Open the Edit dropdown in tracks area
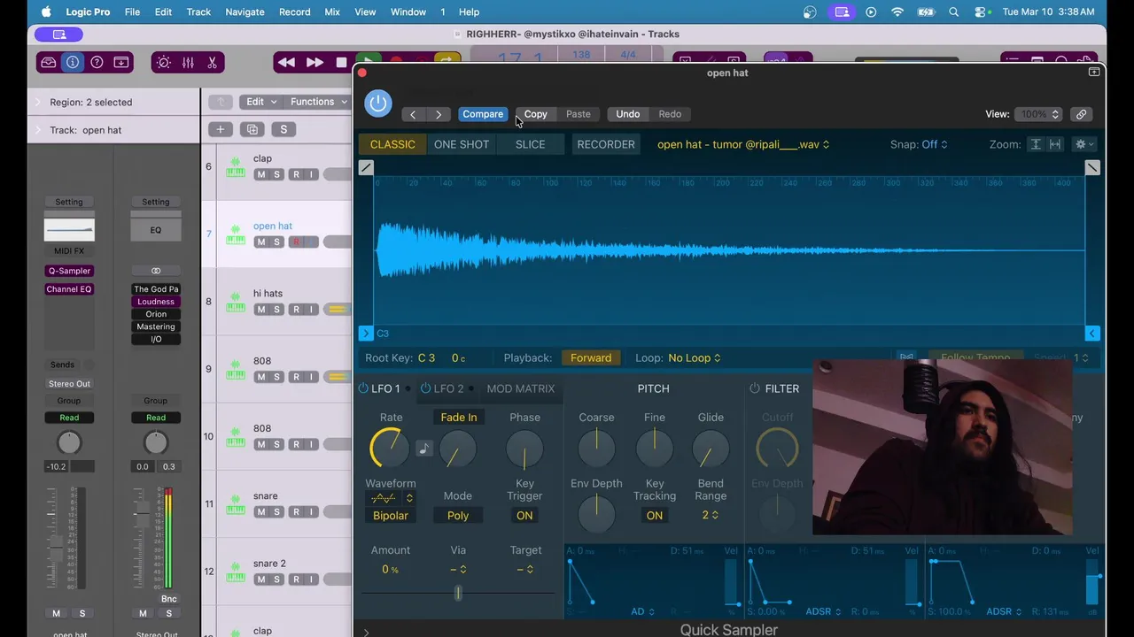The image size is (1134, 637). (x=260, y=102)
